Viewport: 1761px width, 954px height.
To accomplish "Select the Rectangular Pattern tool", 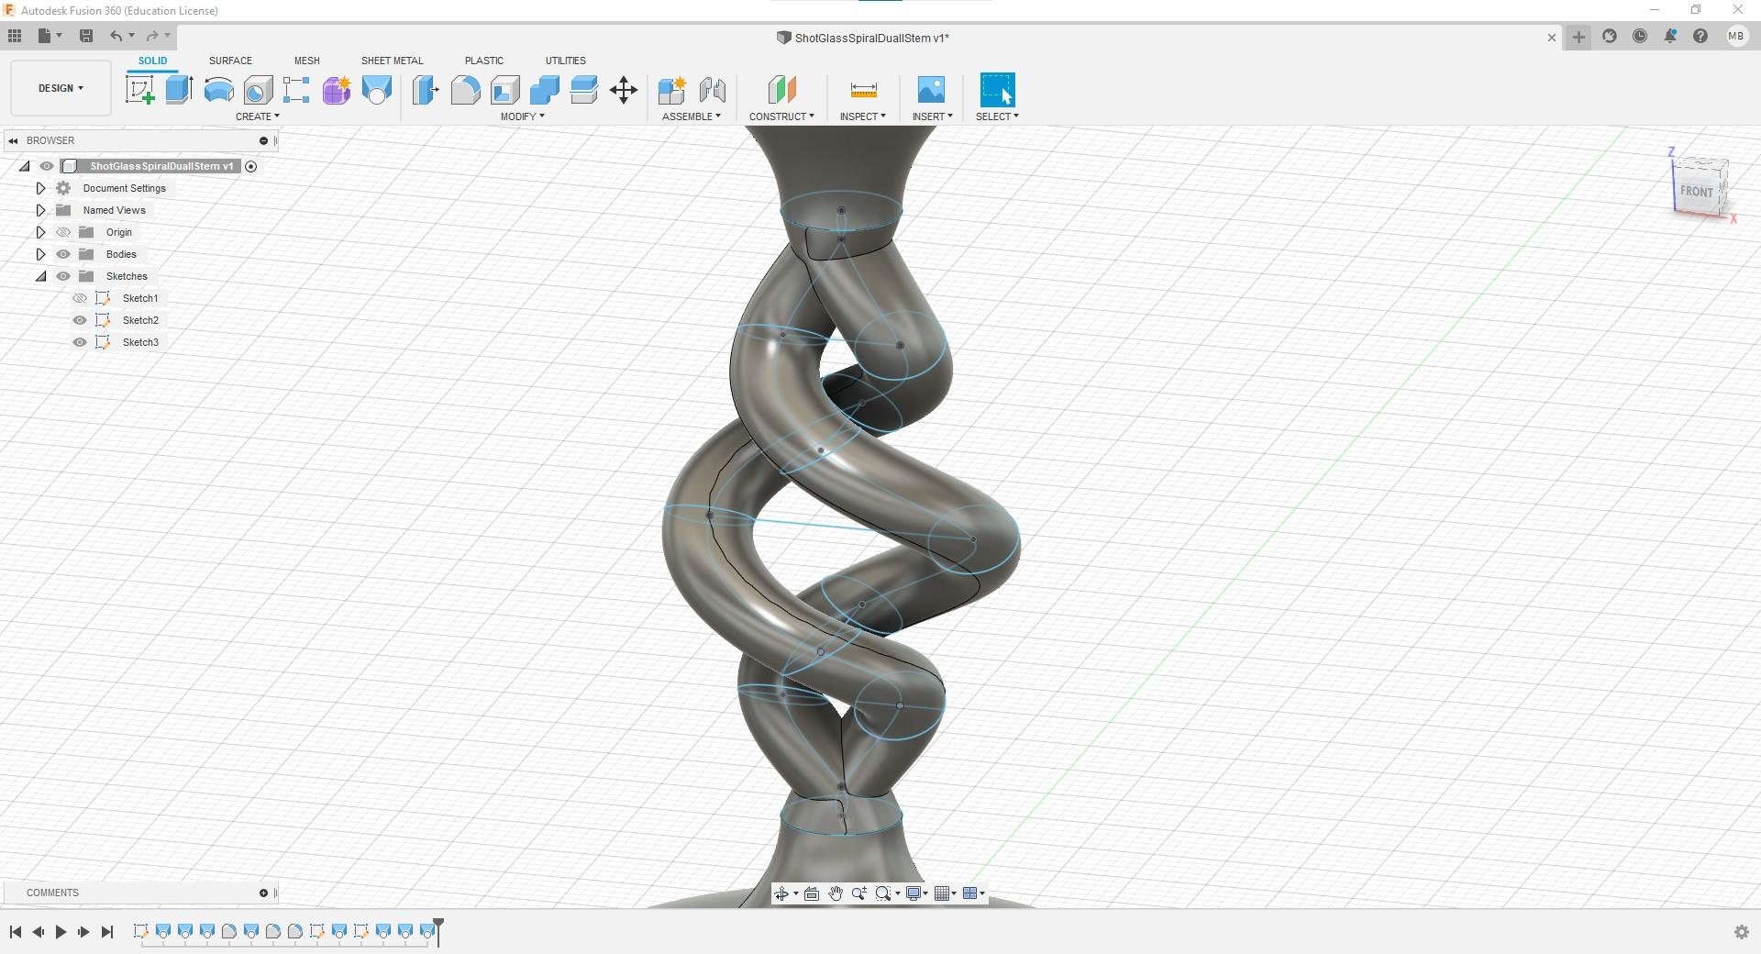I will [296, 90].
